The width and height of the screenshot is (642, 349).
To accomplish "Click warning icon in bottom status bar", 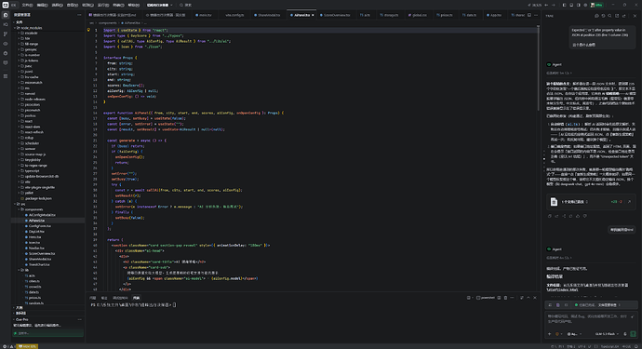I will click(10, 346).
